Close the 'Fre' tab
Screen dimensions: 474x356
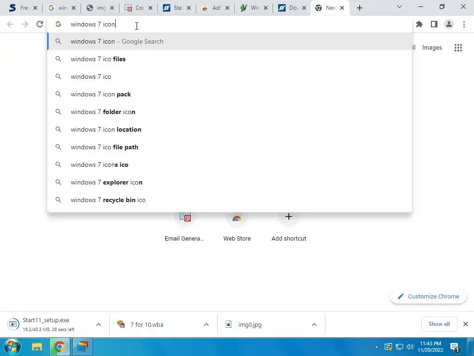point(35,8)
